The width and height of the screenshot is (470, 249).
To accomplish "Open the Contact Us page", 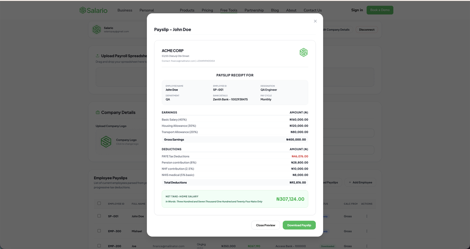I will [312, 10].
